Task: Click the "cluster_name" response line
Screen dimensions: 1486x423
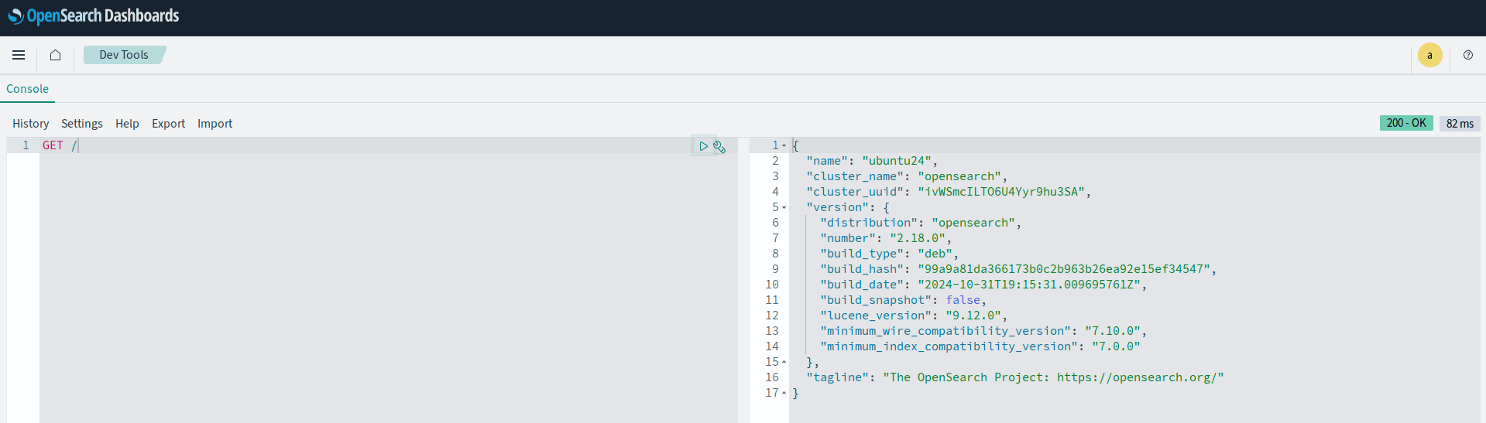Action: coord(907,176)
